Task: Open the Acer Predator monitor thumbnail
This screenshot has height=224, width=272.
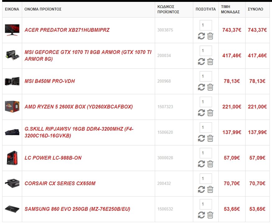Action: pyautogui.click(x=12, y=30)
